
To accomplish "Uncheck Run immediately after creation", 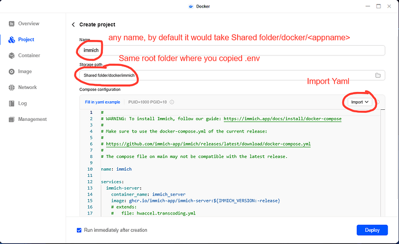I will tap(79, 230).
